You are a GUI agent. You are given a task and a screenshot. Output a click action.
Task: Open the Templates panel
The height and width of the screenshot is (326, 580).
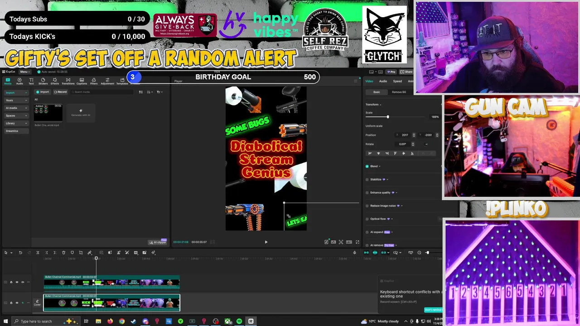pyautogui.click(x=122, y=81)
